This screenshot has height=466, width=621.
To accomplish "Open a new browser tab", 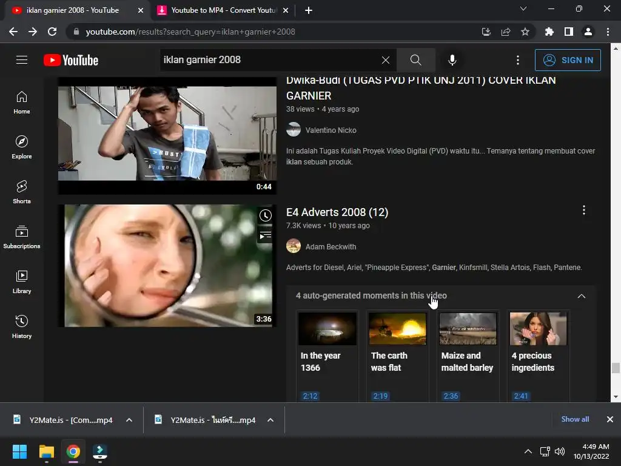I will click(x=309, y=10).
